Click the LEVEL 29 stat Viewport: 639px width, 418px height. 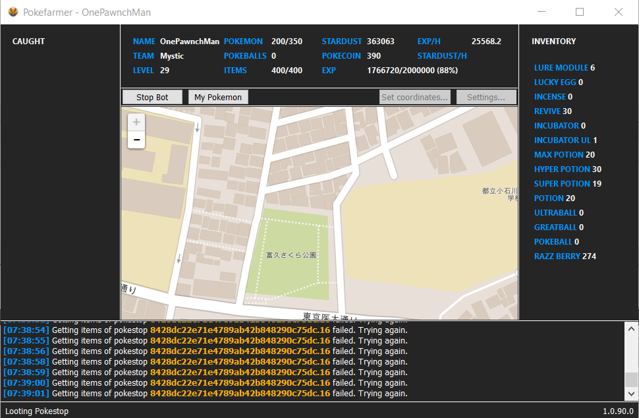[x=151, y=70]
